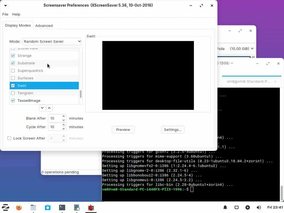Open the clock showing Fri 23:41
This screenshot has width=284, height=213.
click(275, 207)
